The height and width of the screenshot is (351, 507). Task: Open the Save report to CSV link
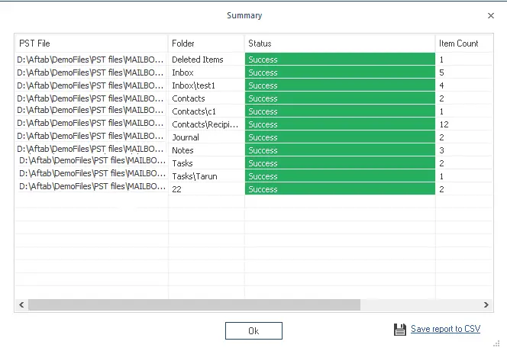pyautogui.click(x=445, y=329)
